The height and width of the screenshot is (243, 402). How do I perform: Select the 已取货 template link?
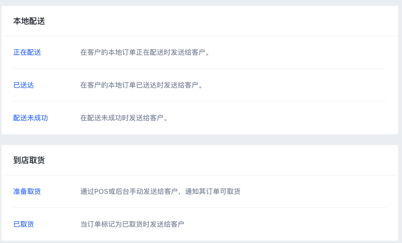[23, 224]
